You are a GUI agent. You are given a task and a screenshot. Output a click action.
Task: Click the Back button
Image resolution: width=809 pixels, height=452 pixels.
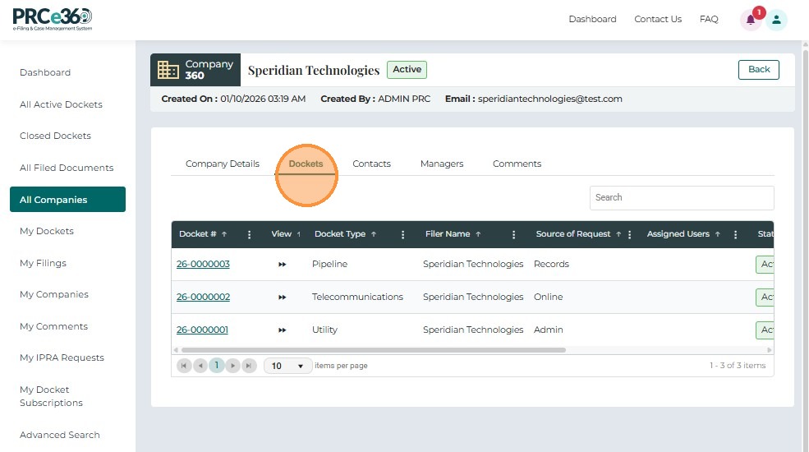coord(758,70)
